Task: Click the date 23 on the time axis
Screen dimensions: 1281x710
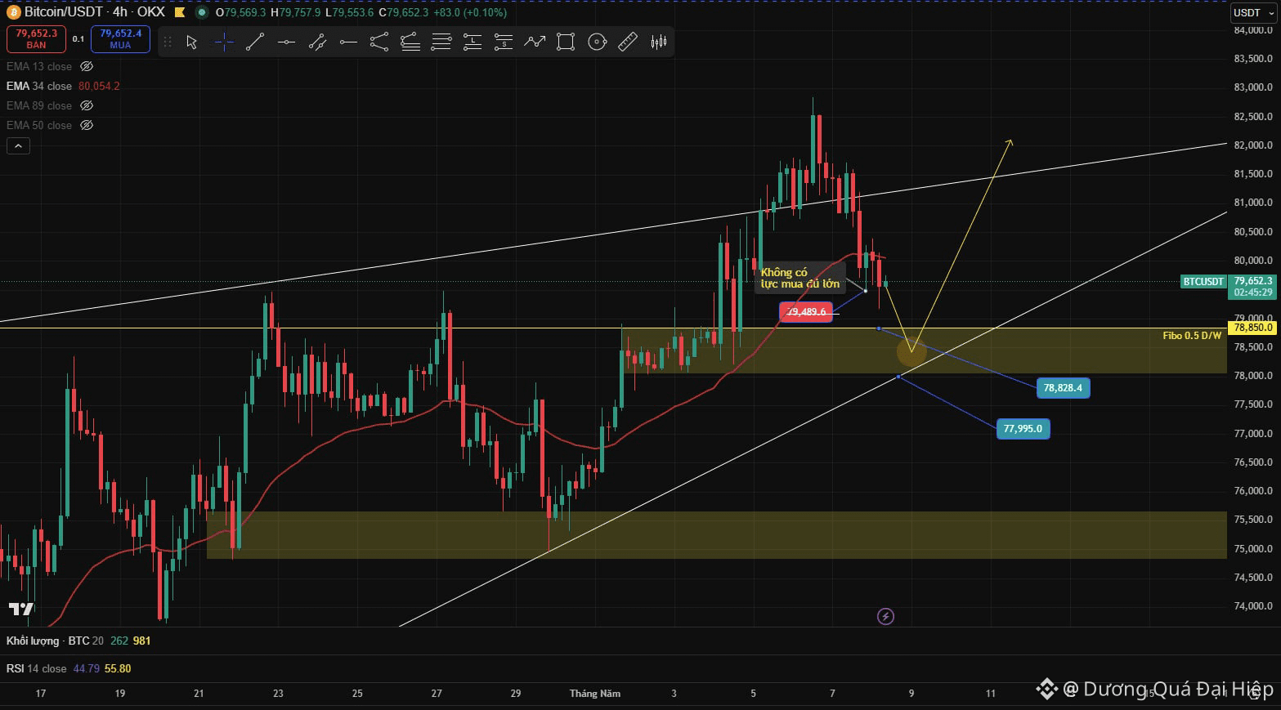Action: tap(278, 694)
